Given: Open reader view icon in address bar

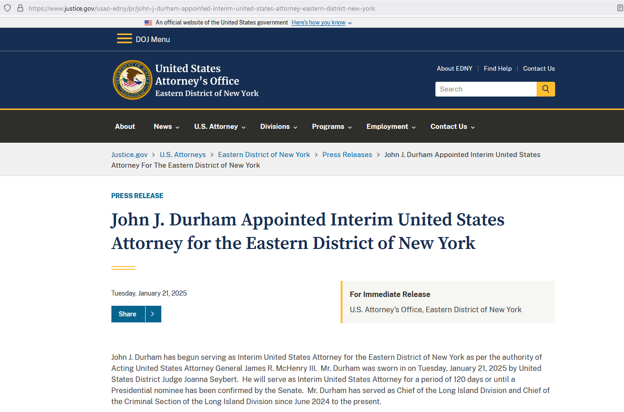Looking at the screenshot, I should (620, 8).
